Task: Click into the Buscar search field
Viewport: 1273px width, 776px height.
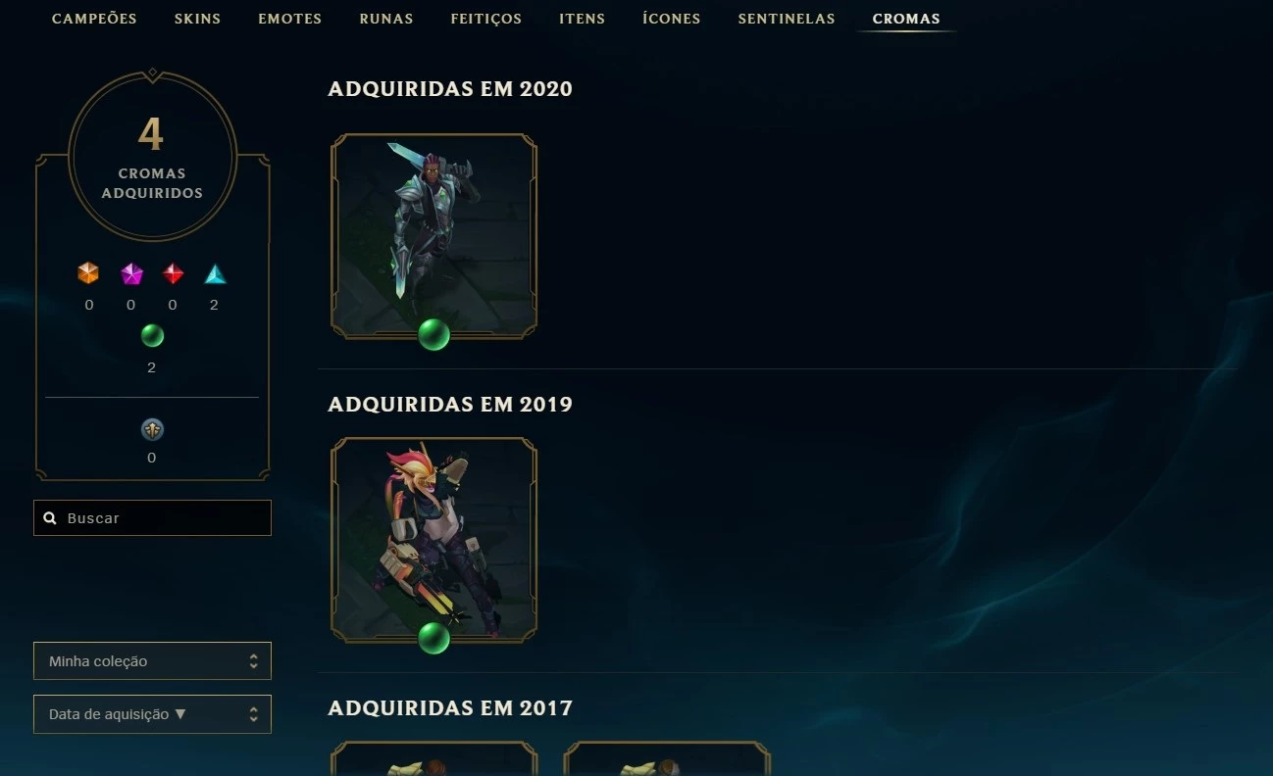Action: 152,518
